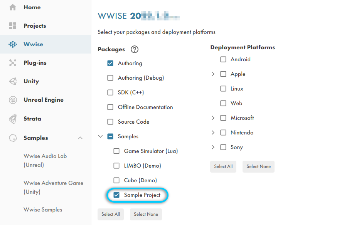Click the Samples icon in sidebar
Screen dimensions: 337x225
click(x=13, y=138)
